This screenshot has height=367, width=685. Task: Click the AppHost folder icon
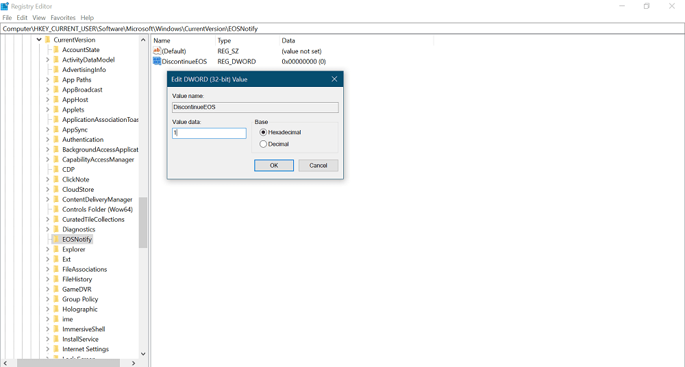(56, 99)
